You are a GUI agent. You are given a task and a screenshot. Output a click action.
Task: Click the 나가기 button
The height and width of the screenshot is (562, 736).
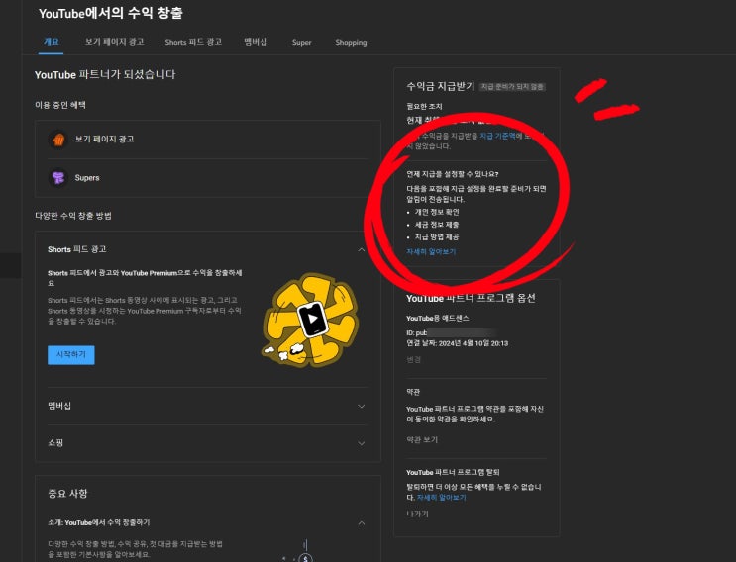(417, 514)
